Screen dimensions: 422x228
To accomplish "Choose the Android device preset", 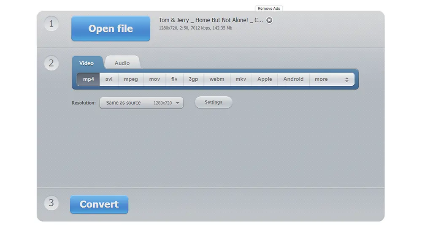I will click(293, 79).
